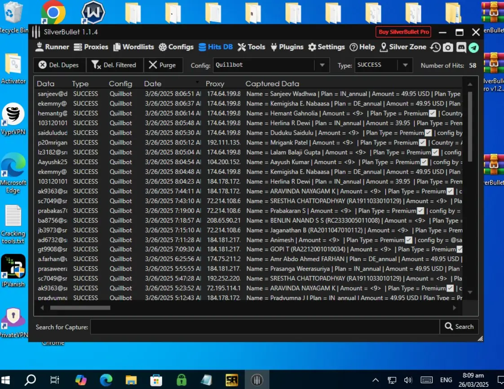Open Microsoft Store from the taskbar
504x389 pixels.
pos(156,380)
